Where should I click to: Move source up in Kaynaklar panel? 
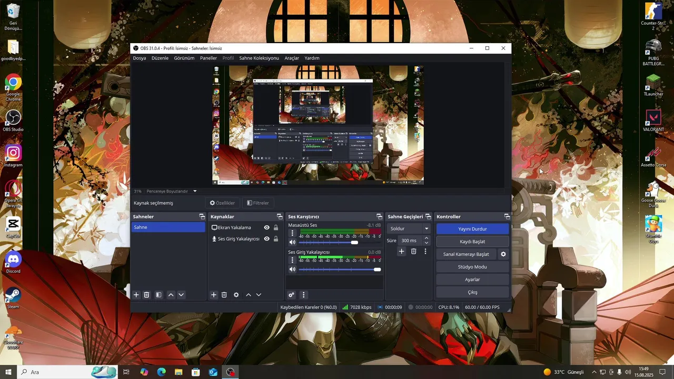tap(249, 295)
